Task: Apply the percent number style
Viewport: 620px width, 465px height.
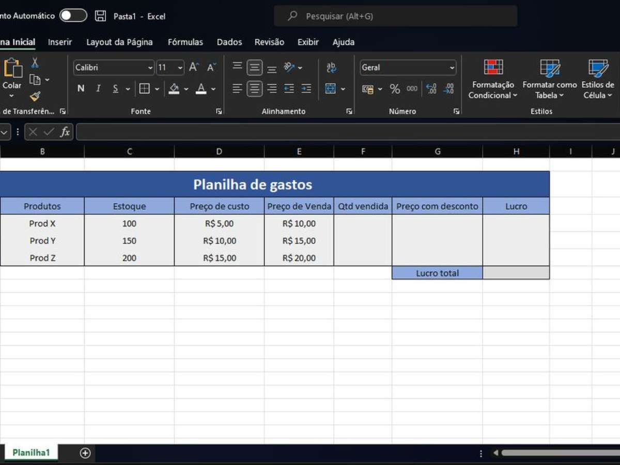Action: pos(395,89)
